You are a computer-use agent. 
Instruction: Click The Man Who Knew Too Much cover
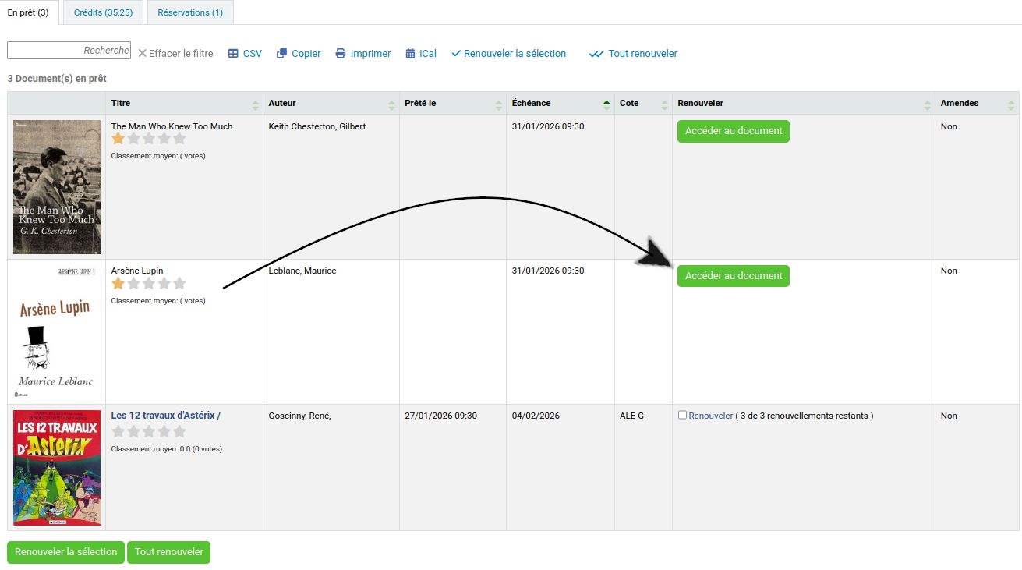57,187
